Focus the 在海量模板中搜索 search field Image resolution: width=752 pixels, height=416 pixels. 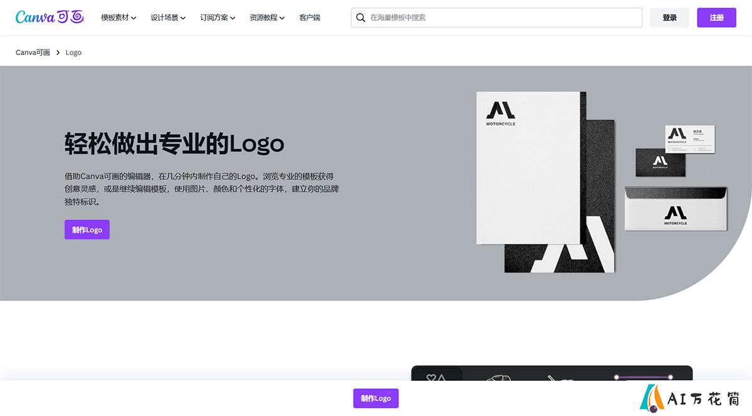pos(496,18)
